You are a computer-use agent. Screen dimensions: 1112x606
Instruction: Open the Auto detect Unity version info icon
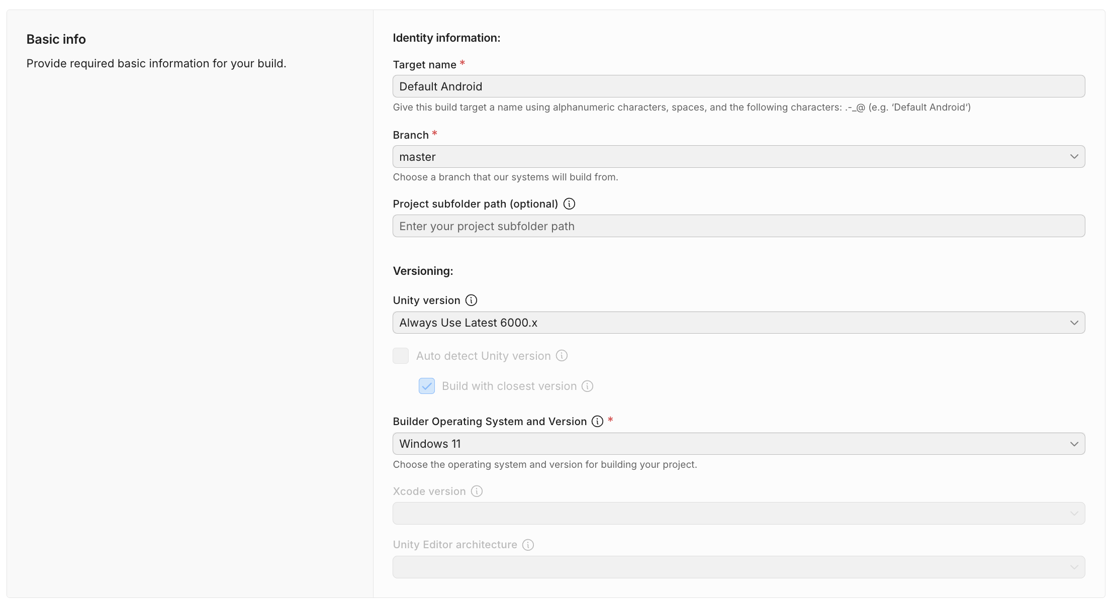(562, 356)
